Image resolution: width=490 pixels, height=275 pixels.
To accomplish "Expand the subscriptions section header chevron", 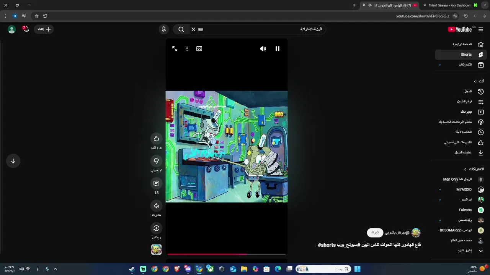I will pyautogui.click(x=465, y=169).
